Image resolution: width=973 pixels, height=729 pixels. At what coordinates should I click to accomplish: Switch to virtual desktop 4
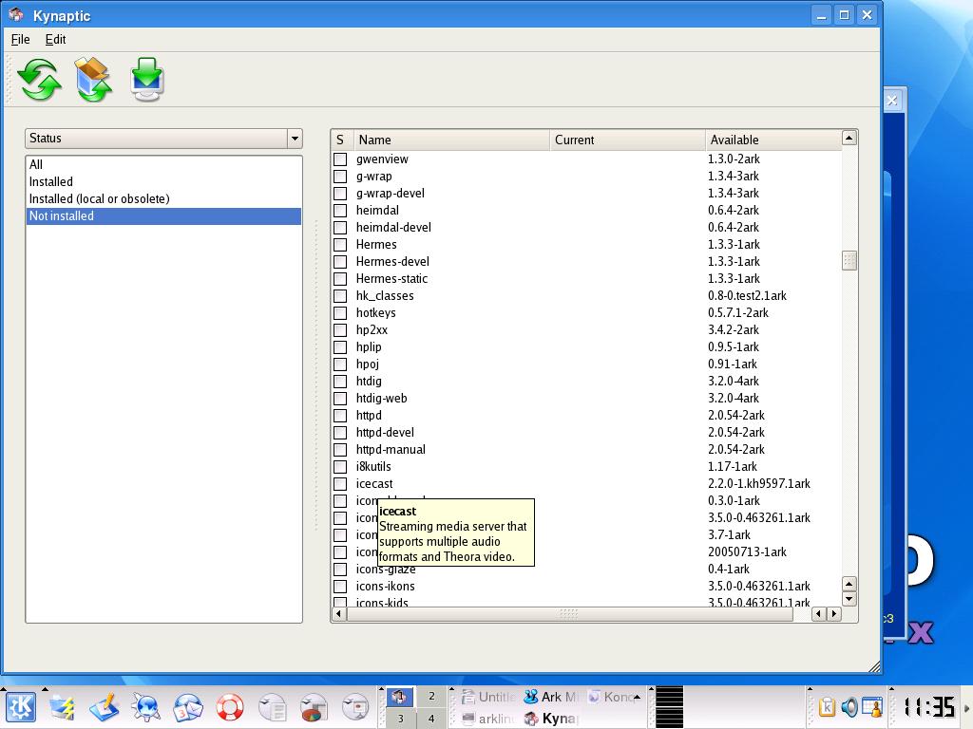(x=431, y=719)
